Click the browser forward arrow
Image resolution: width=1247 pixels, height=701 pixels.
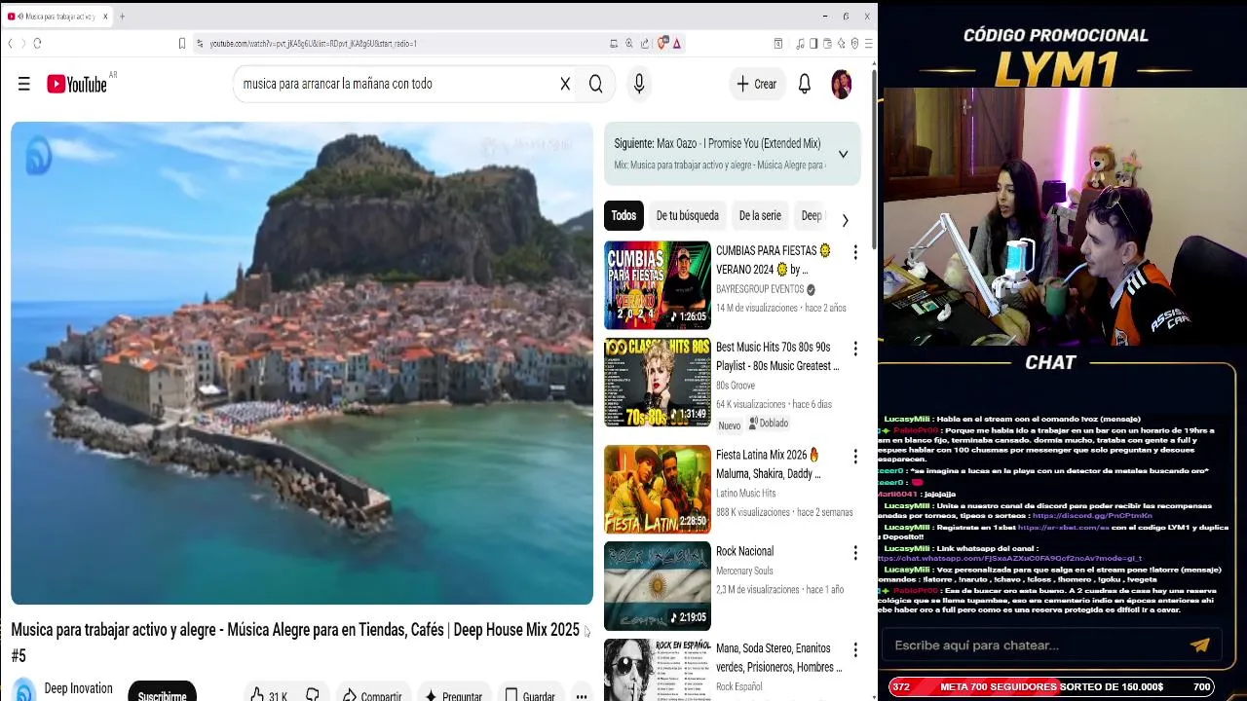22,43
